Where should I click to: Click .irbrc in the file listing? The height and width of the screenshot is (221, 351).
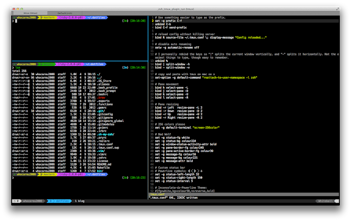(x=102, y=131)
